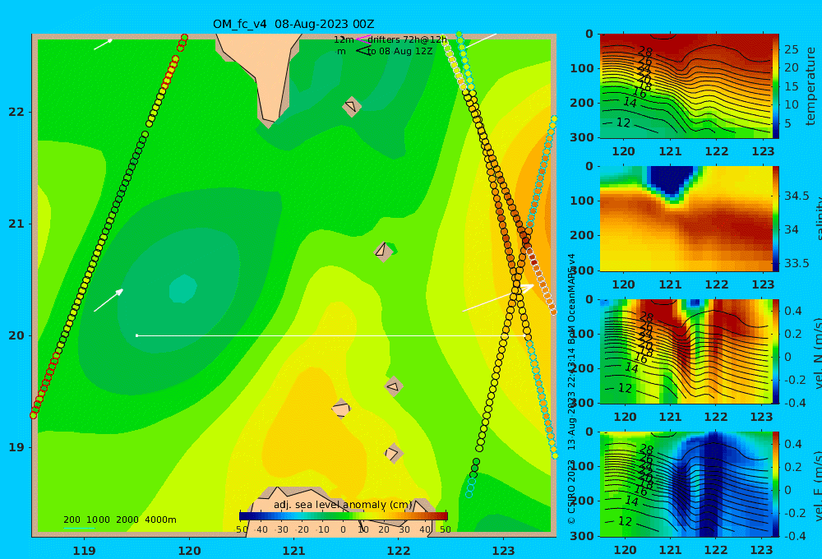Screen dimensions: 822x559
Task: Click the vel. E (m/s) colorbar
Action: pos(775,484)
